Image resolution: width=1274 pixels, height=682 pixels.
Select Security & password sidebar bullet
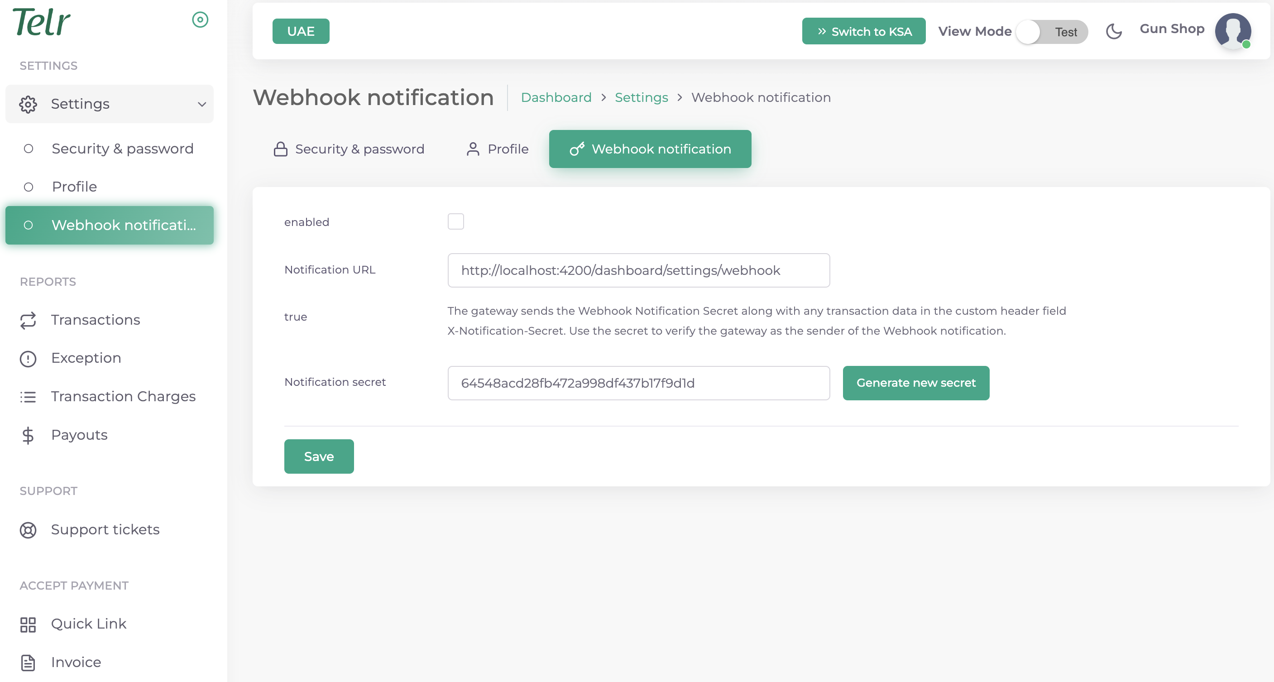pyautogui.click(x=28, y=149)
